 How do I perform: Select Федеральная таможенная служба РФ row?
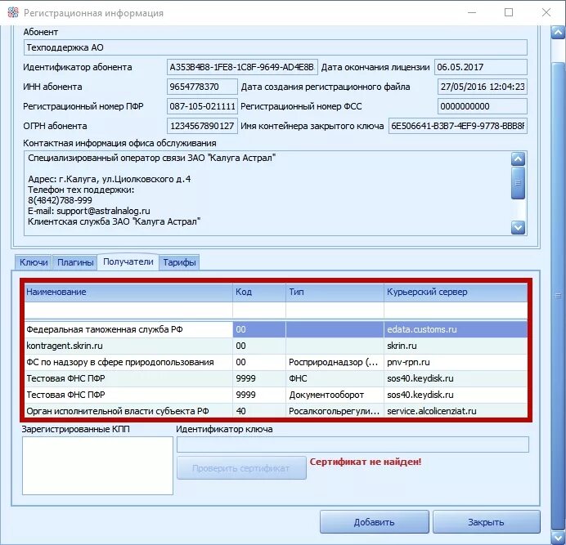(x=276, y=329)
